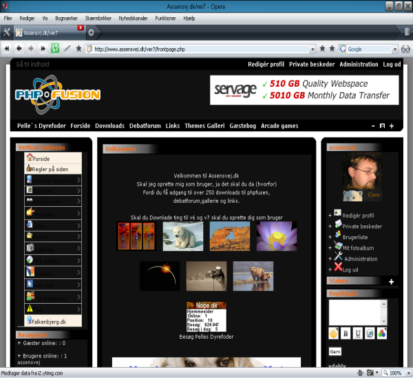Open the Funktioner menu
413x378 pixels.
[165, 18]
